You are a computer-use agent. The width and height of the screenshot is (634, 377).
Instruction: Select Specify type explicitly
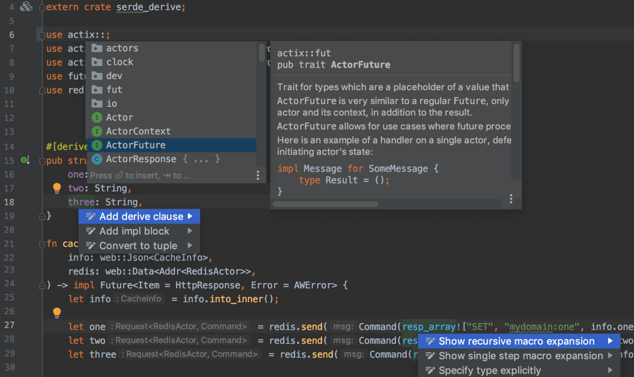[x=490, y=370]
